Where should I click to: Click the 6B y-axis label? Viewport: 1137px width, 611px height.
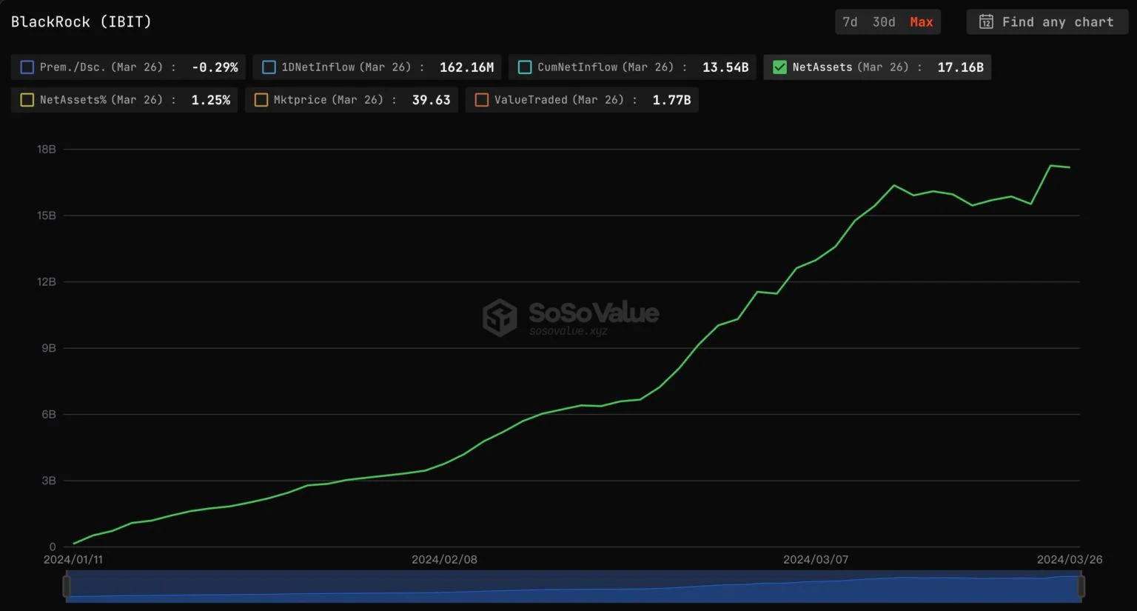pos(49,415)
